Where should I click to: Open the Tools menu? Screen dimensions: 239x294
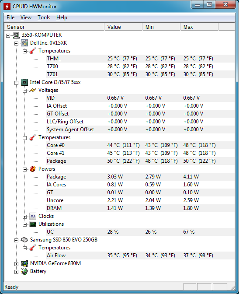pyautogui.click(x=44, y=17)
